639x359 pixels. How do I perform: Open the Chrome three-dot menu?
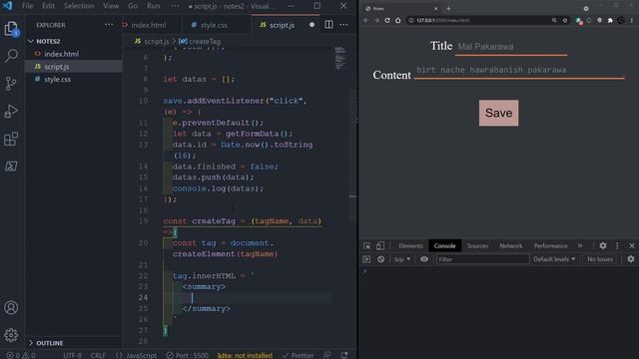click(632, 20)
